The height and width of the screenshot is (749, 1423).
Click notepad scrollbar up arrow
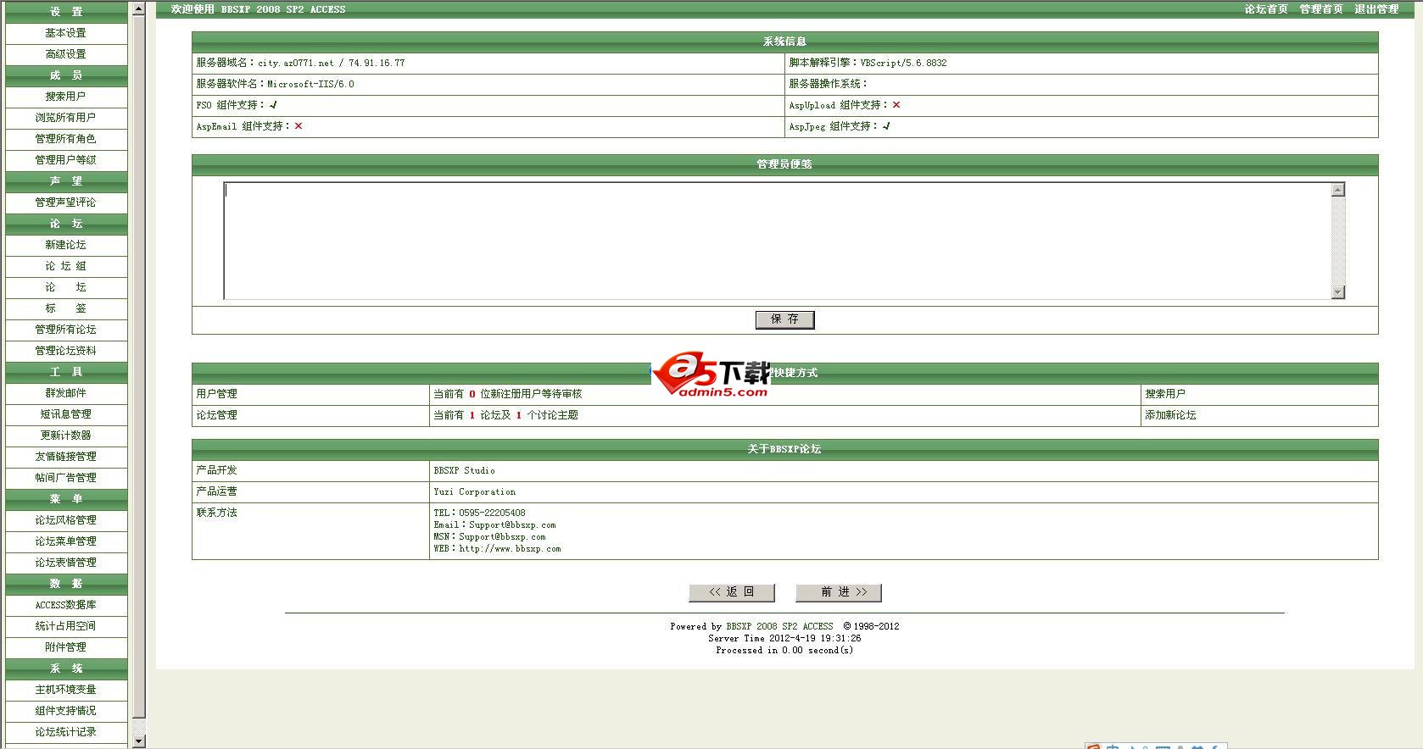point(1338,190)
